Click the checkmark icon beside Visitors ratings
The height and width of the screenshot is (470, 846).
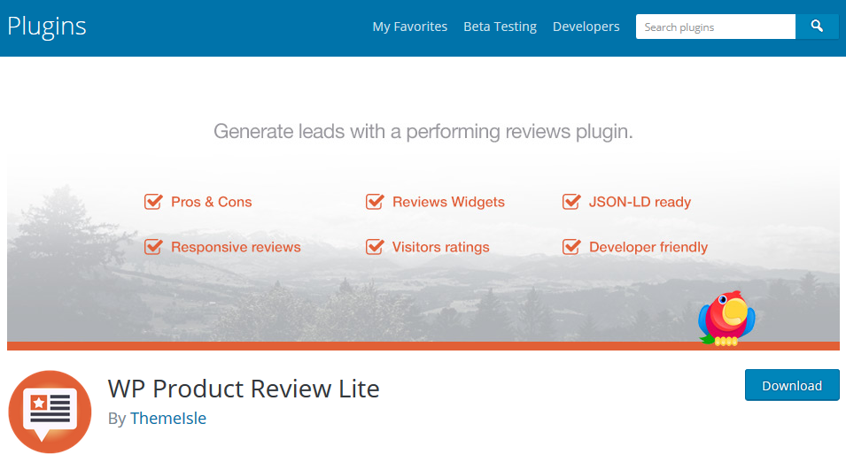coord(375,247)
